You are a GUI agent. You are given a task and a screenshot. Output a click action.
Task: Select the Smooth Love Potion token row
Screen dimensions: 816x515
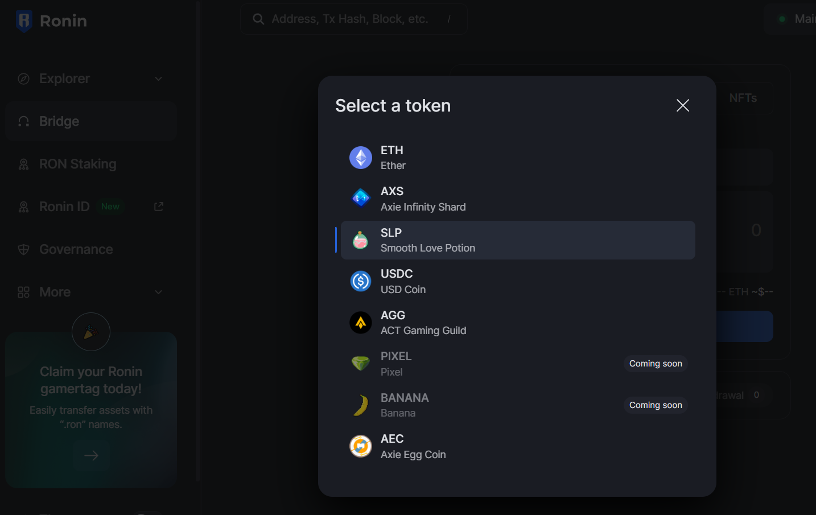tap(517, 240)
